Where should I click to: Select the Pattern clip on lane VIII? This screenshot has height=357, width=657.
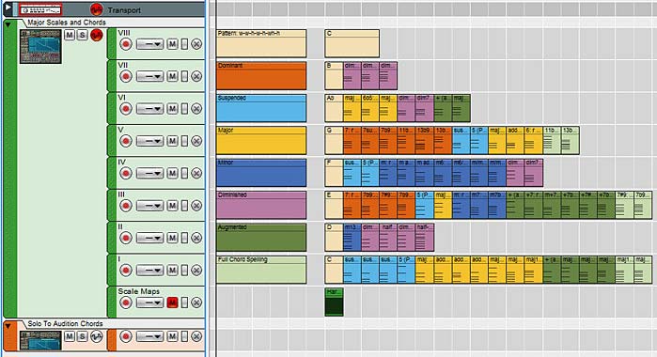261,43
